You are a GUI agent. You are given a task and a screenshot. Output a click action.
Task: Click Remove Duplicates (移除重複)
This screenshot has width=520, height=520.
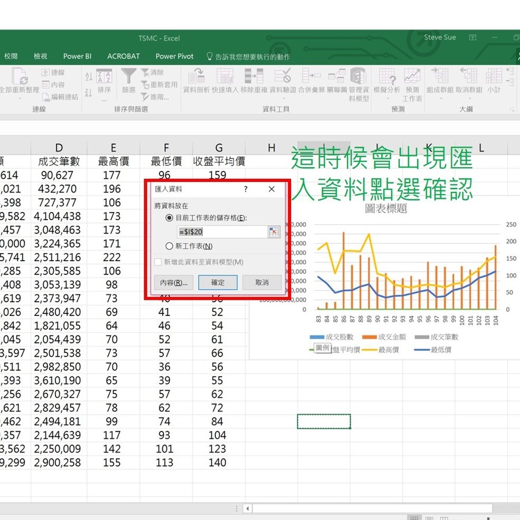254,80
